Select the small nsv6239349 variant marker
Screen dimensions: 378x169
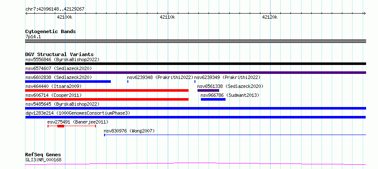pos(195,82)
